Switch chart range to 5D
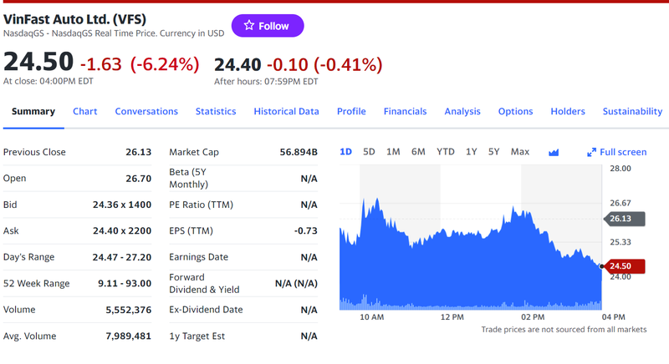The height and width of the screenshot is (364, 669). (369, 151)
